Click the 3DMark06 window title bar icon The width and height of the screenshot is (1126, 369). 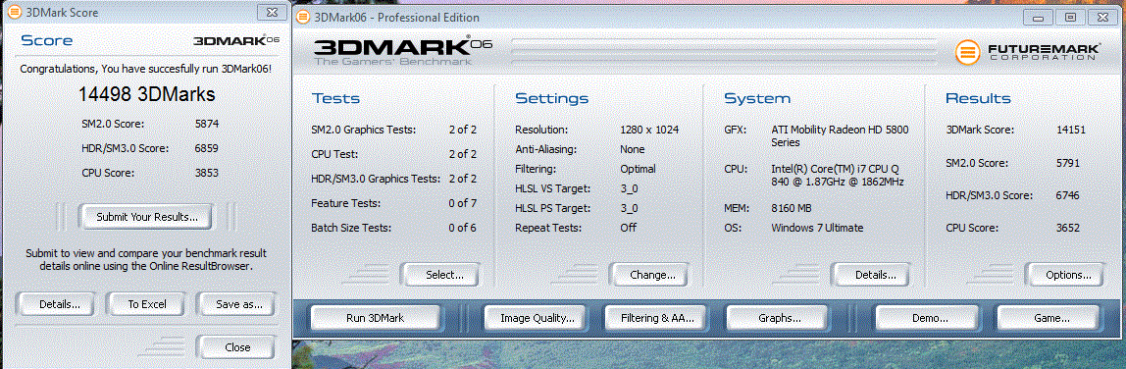point(303,17)
